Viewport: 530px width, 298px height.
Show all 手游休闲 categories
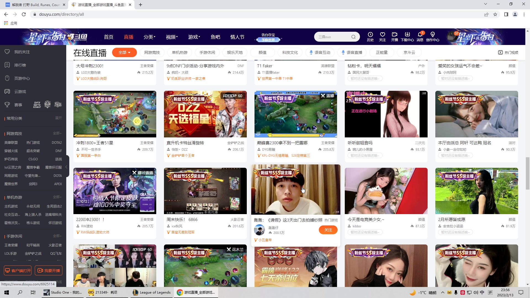point(57,236)
